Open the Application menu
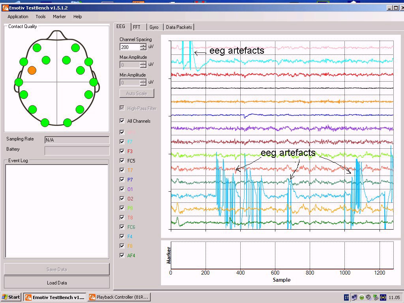This screenshot has width=404, height=303. tap(18, 17)
